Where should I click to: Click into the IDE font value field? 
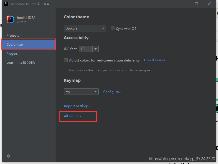coord(86,49)
